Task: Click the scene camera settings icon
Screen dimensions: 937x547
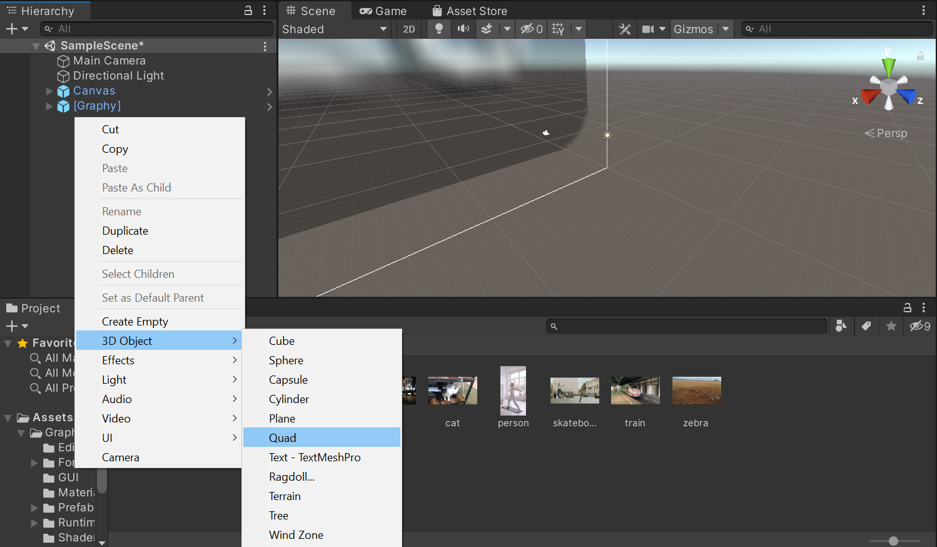Action: [x=648, y=29]
